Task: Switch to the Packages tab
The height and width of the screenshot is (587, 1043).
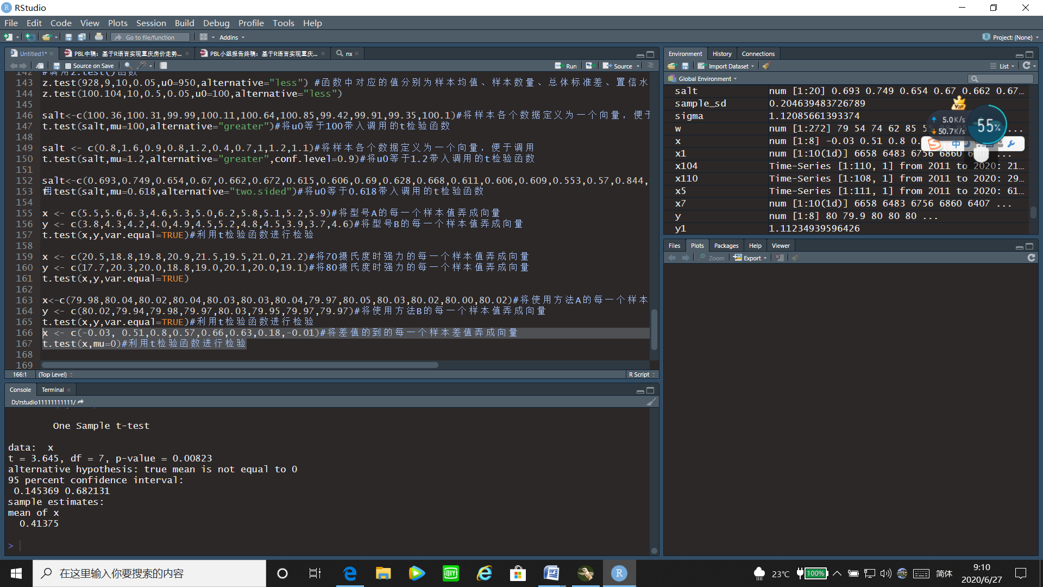Action: pyautogui.click(x=726, y=246)
